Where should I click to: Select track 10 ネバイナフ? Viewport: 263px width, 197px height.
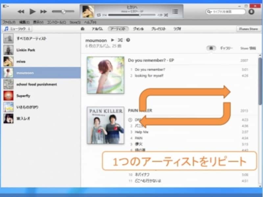tap(189, 175)
